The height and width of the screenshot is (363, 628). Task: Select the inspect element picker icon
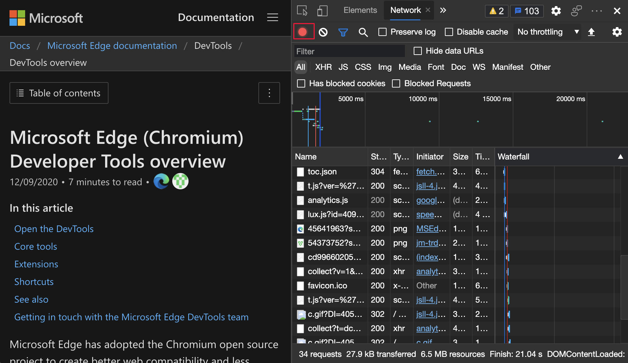pyautogui.click(x=302, y=11)
